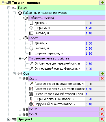This screenshot has height=122, width=106.
Task: Click the label От бампера до передней оси, м
Action: (57, 64)
